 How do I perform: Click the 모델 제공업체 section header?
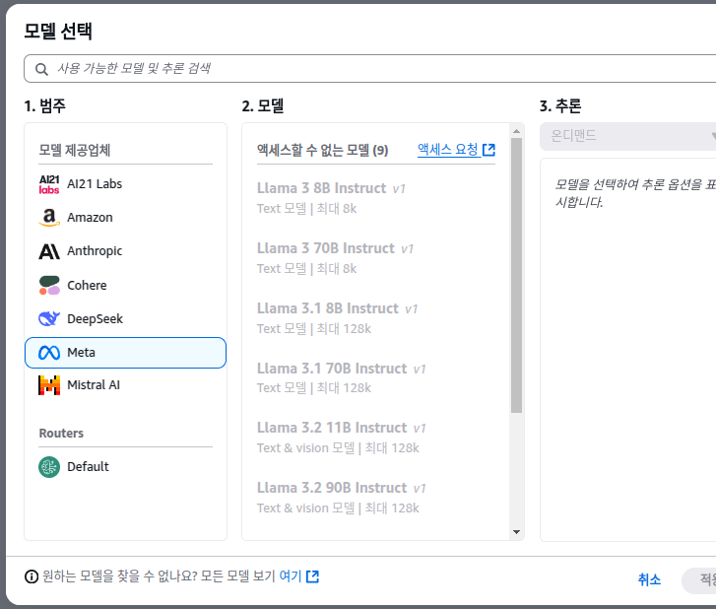[75, 151]
